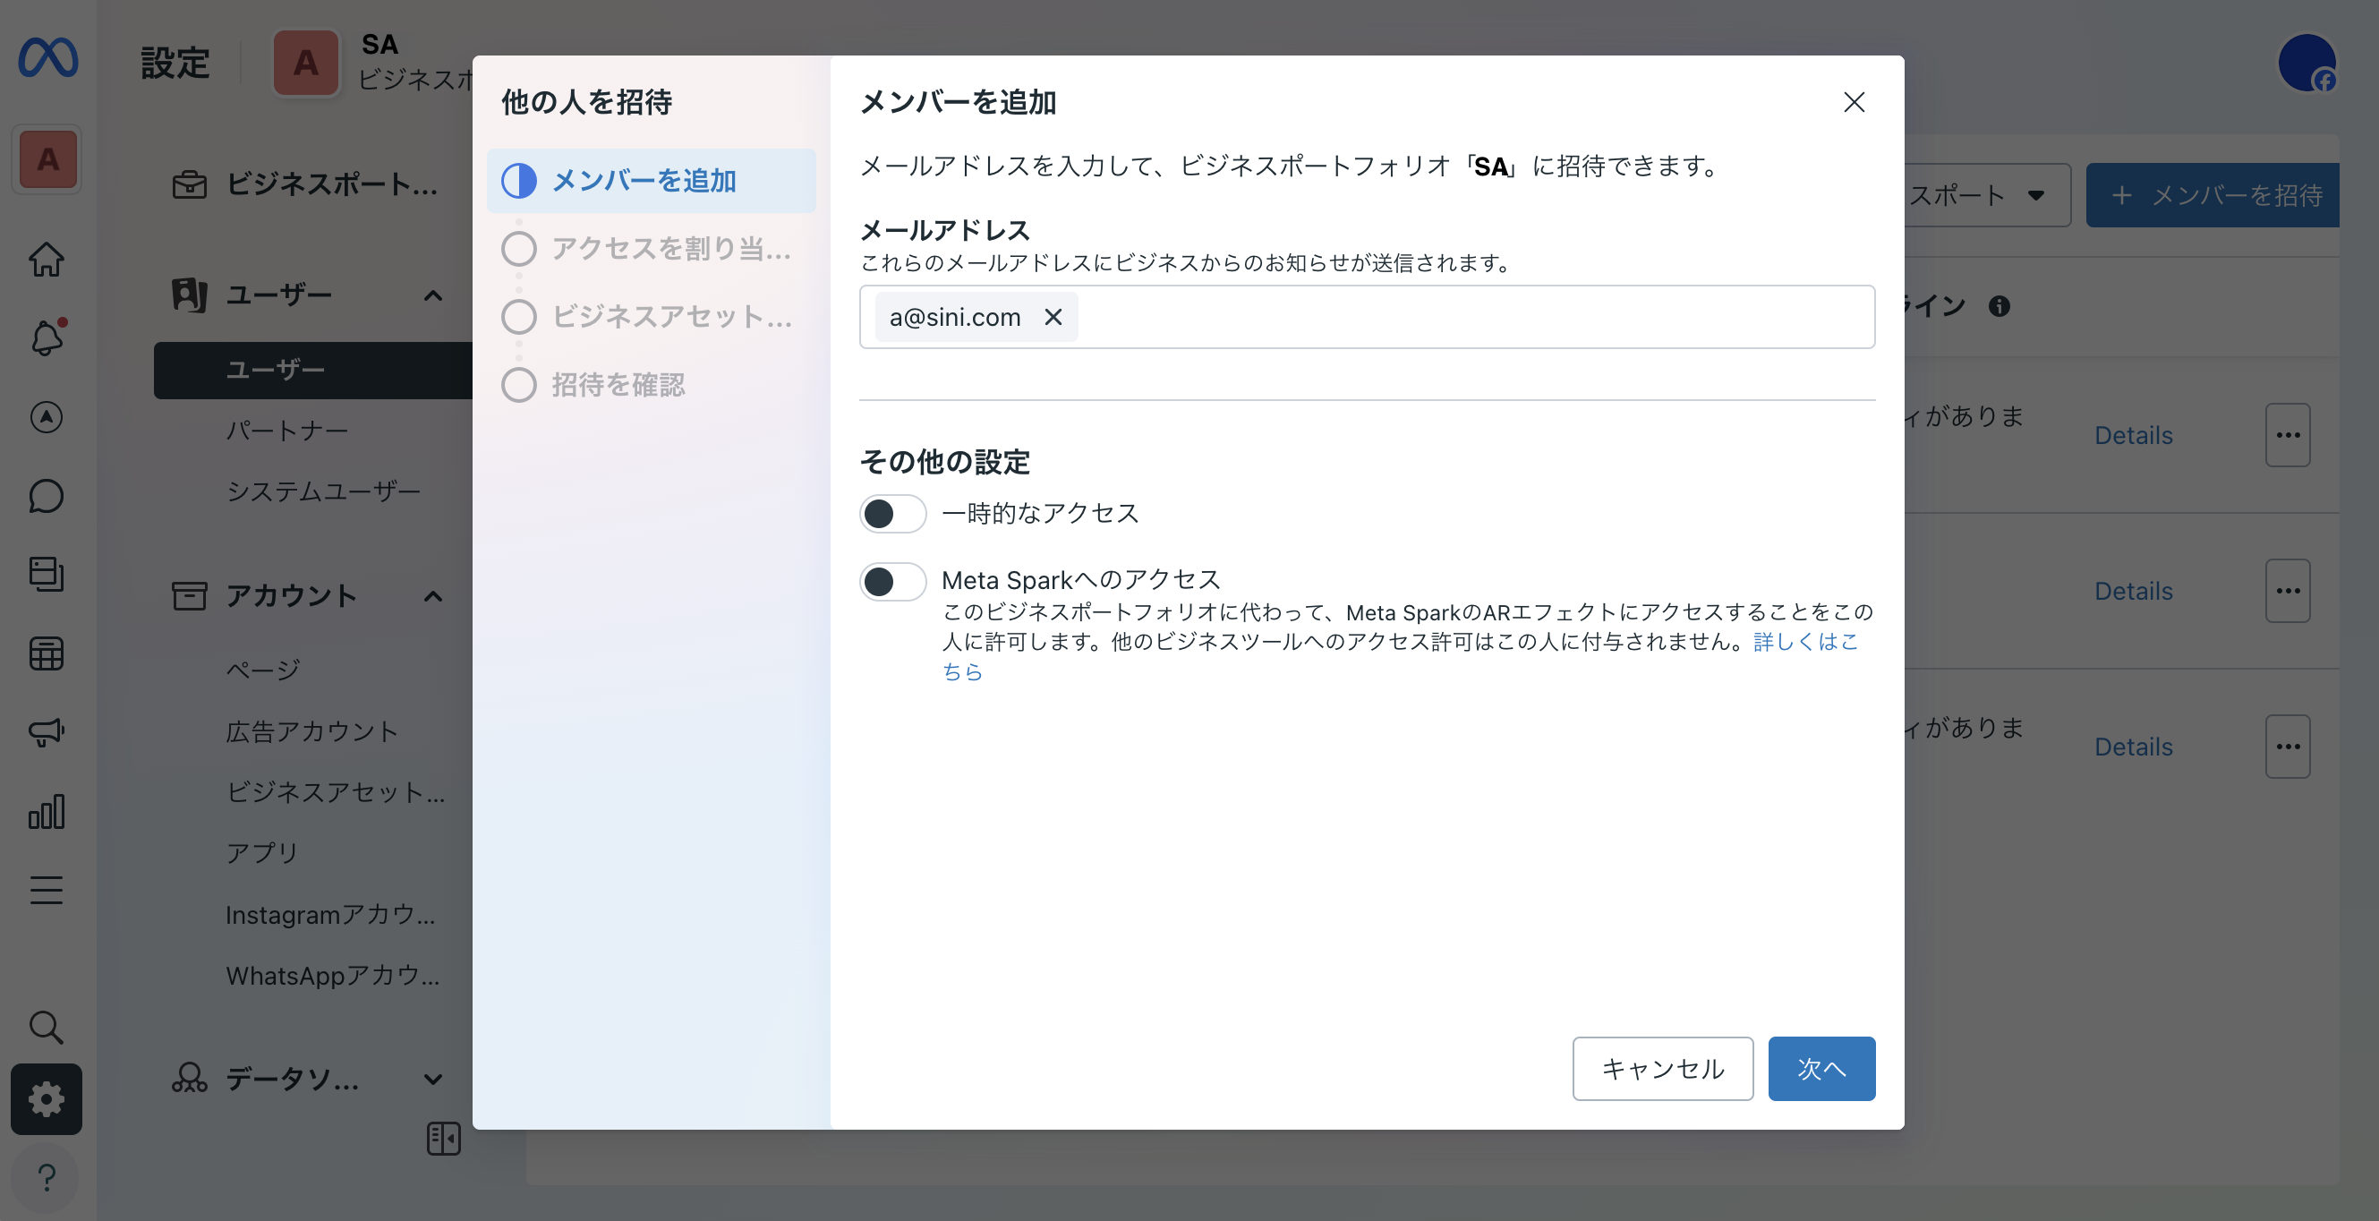Click the search icon in sidebar
The height and width of the screenshot is (1221, 2379).
point(47,1027)
